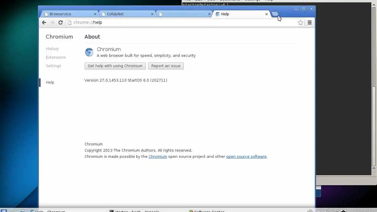Screen dimensions: 377x212
Task: Reload the chrome://help page
Action: point(60,22)
